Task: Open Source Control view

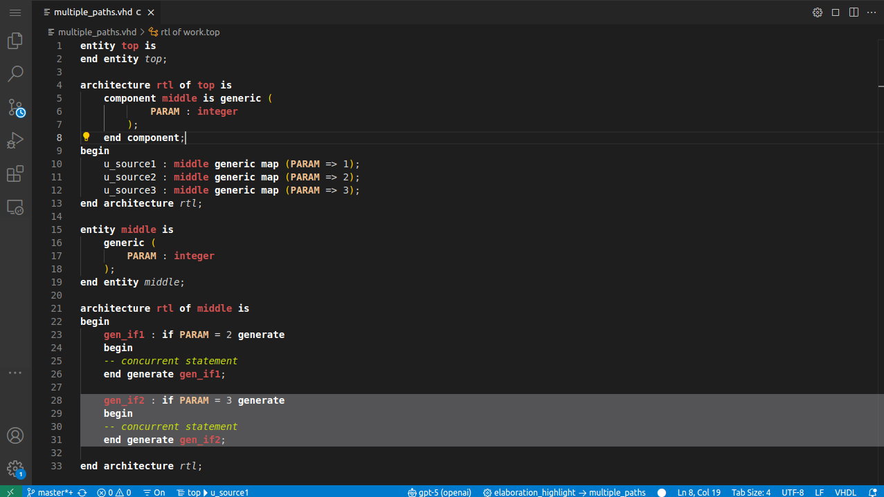Action: pyautogui.click(x=15, y=107)
